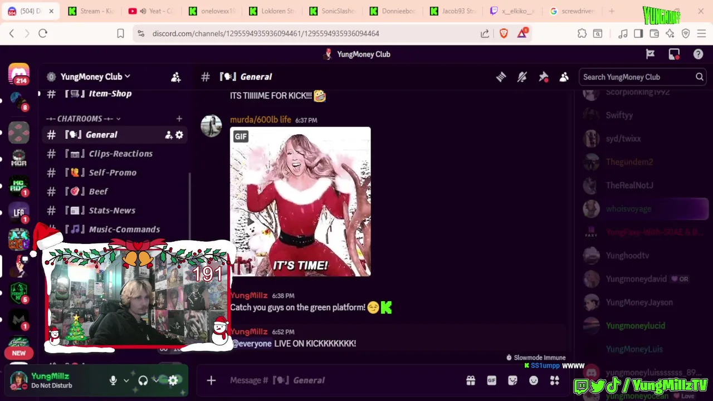Open the emoji picker
The image size is (713, 401).
(x=534, y=380)
